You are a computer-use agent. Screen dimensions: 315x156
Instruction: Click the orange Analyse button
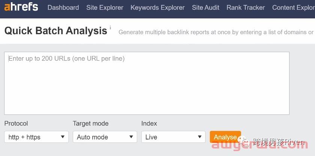click(225, 137)
